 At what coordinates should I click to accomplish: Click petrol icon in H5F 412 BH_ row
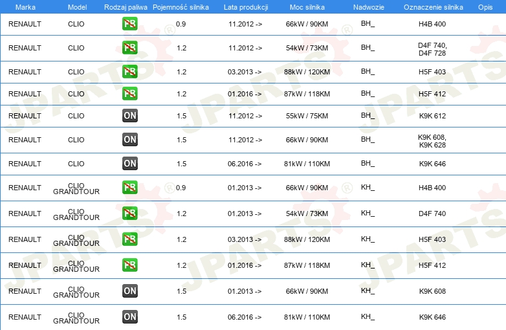point(129,94)
